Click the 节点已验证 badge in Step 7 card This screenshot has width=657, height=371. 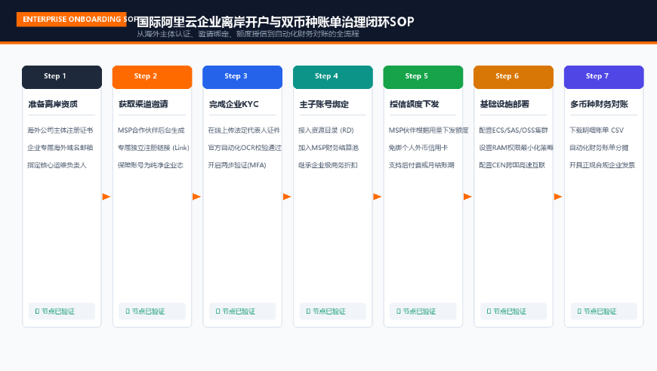[x=604, y=311]
